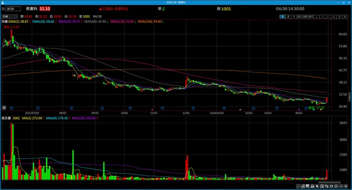Click the split window layout icon

[322, 186]
